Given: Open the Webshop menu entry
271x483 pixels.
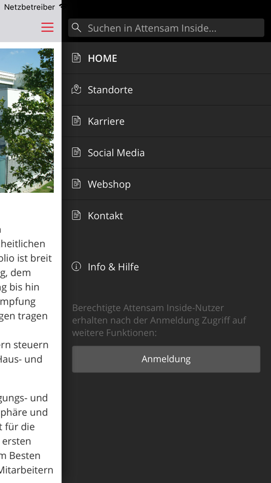Looking at the screenshot, I should tap(166, 184).
